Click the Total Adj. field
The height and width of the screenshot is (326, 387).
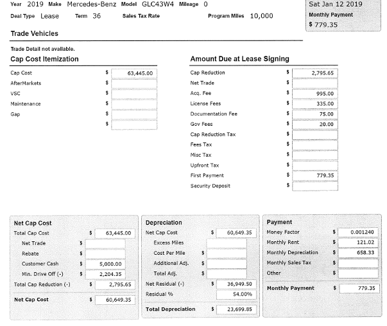tap(227, 273)
